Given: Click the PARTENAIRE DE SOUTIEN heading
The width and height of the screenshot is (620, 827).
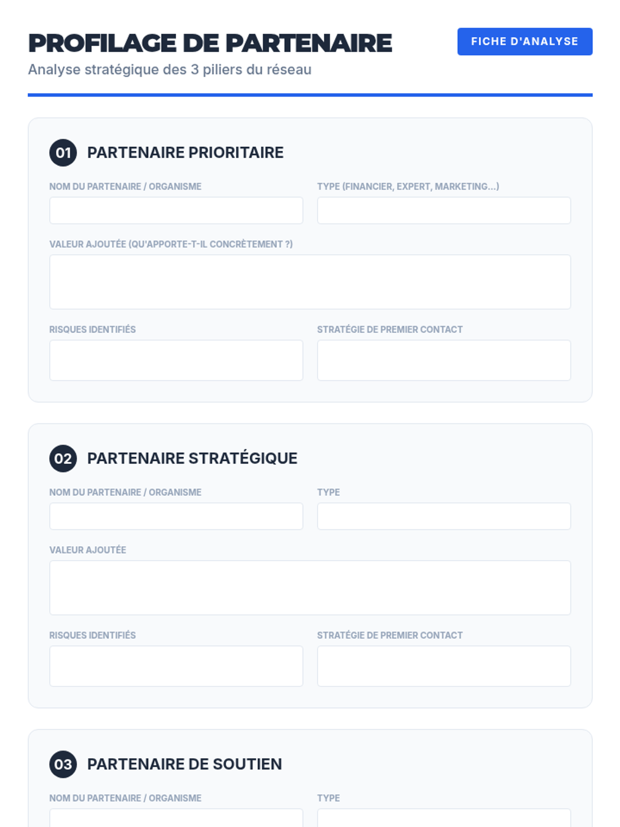Looking at the screenshot, I should click(x=184, y=764).
